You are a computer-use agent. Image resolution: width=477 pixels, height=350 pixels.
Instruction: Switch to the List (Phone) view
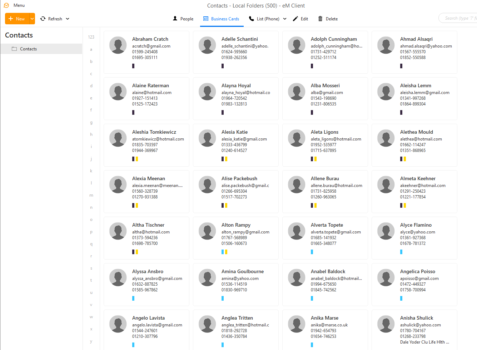(x=264, y=19)
